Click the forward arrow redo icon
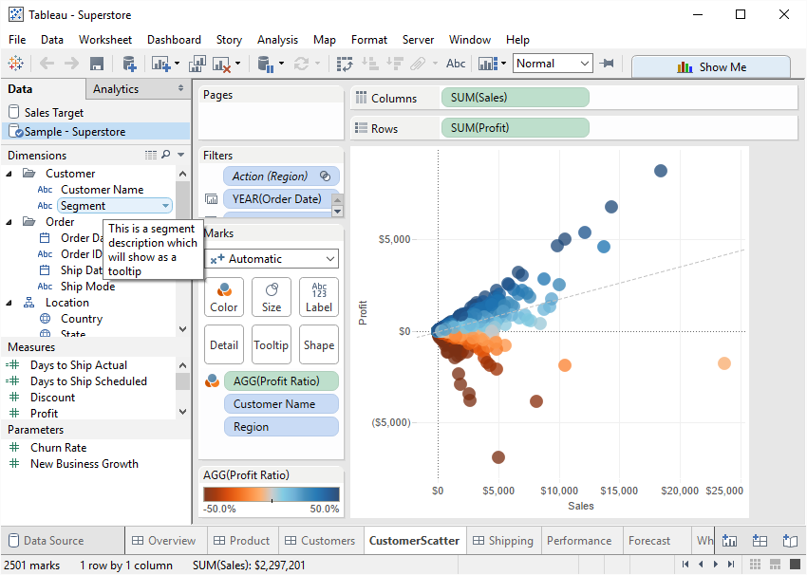807x575 pixels. point(71,64)
